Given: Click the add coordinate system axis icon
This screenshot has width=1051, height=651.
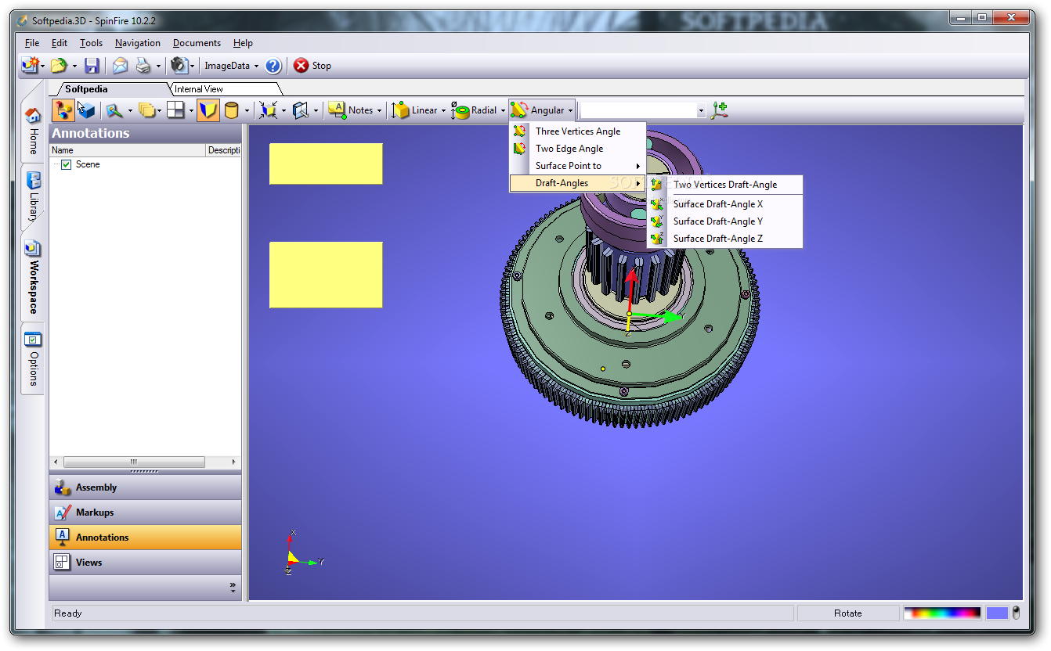Looking at the screenshot, I should click(719, 110).
